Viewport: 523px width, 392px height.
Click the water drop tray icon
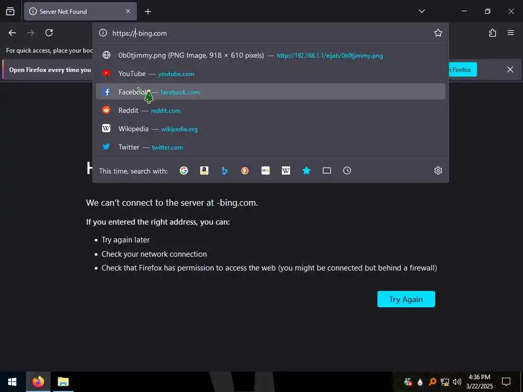pyautogui.click(x=420, y=382)
